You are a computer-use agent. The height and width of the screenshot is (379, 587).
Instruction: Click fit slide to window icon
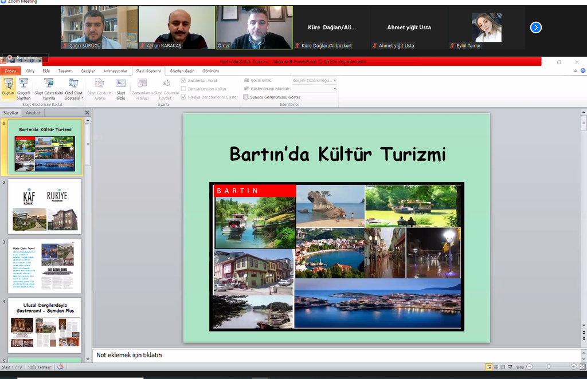(x=582, y=366)
